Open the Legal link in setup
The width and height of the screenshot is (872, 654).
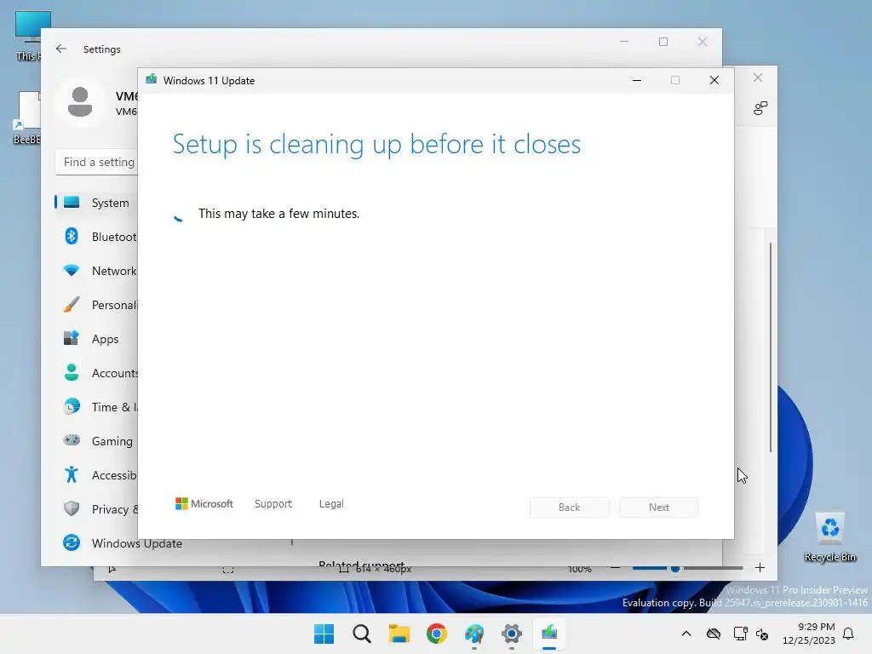pyautogui.click(x=331, y=504)
